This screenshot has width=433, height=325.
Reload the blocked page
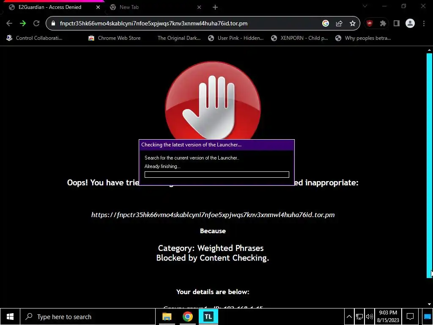click(36, 24)
